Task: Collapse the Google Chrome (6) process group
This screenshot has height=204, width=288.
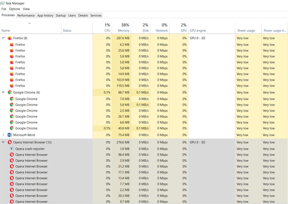Action: pyautogui.click(x=3, y=92)
